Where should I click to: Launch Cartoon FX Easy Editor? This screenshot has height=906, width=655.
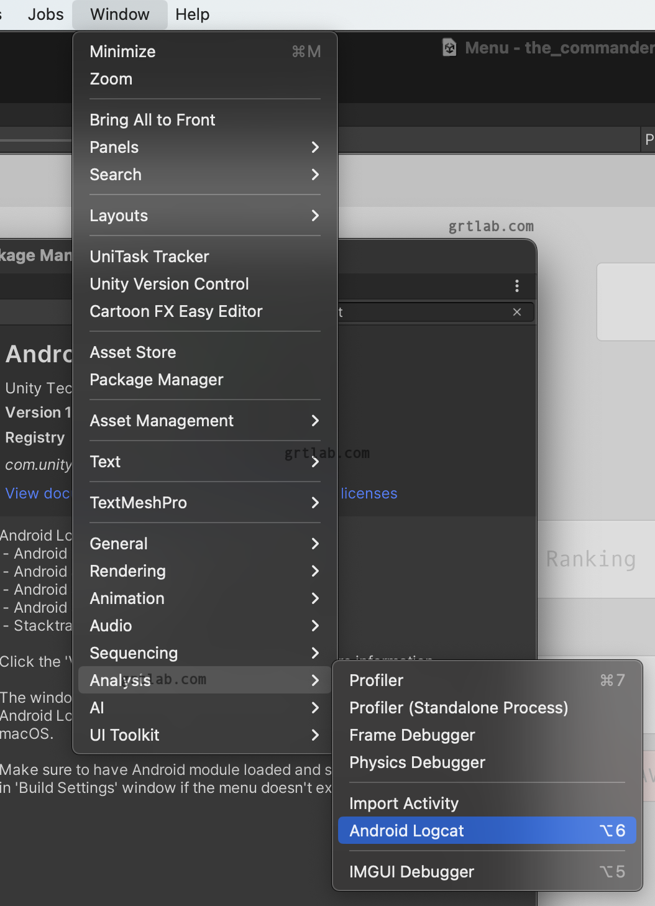176,311
